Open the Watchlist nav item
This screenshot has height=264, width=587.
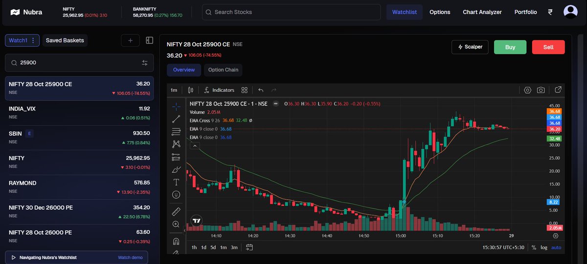[405, 12]
